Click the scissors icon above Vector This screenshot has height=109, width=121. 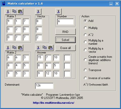(38, 12)
